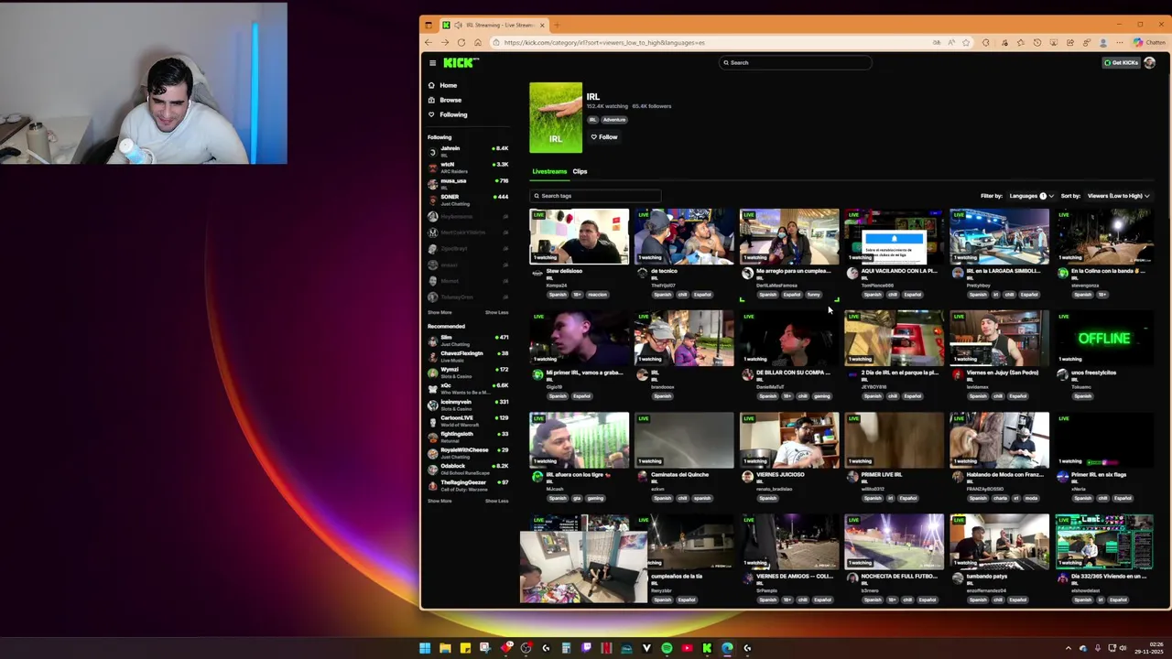The width and height of the screenshot is (1172, 659).
Task: Click Show More under Recommended
Action: (439, 501)
